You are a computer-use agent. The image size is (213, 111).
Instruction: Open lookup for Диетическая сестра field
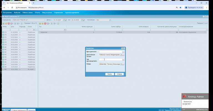tap(123, 55)
